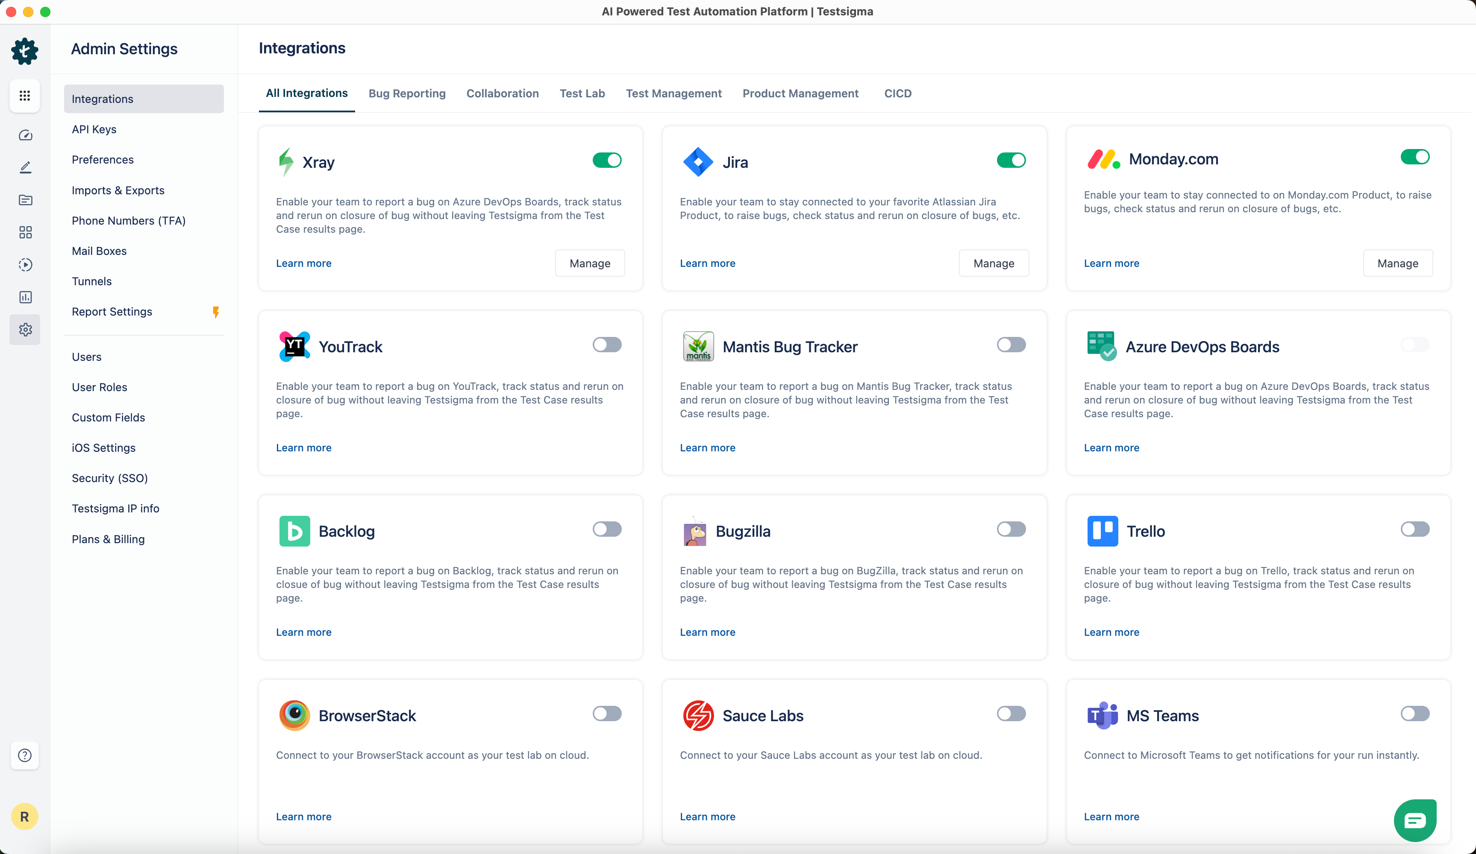Screen dimensions: 1476x854
Task: Click the lightning bolt beside Report Settings
Action: point(215,312)
